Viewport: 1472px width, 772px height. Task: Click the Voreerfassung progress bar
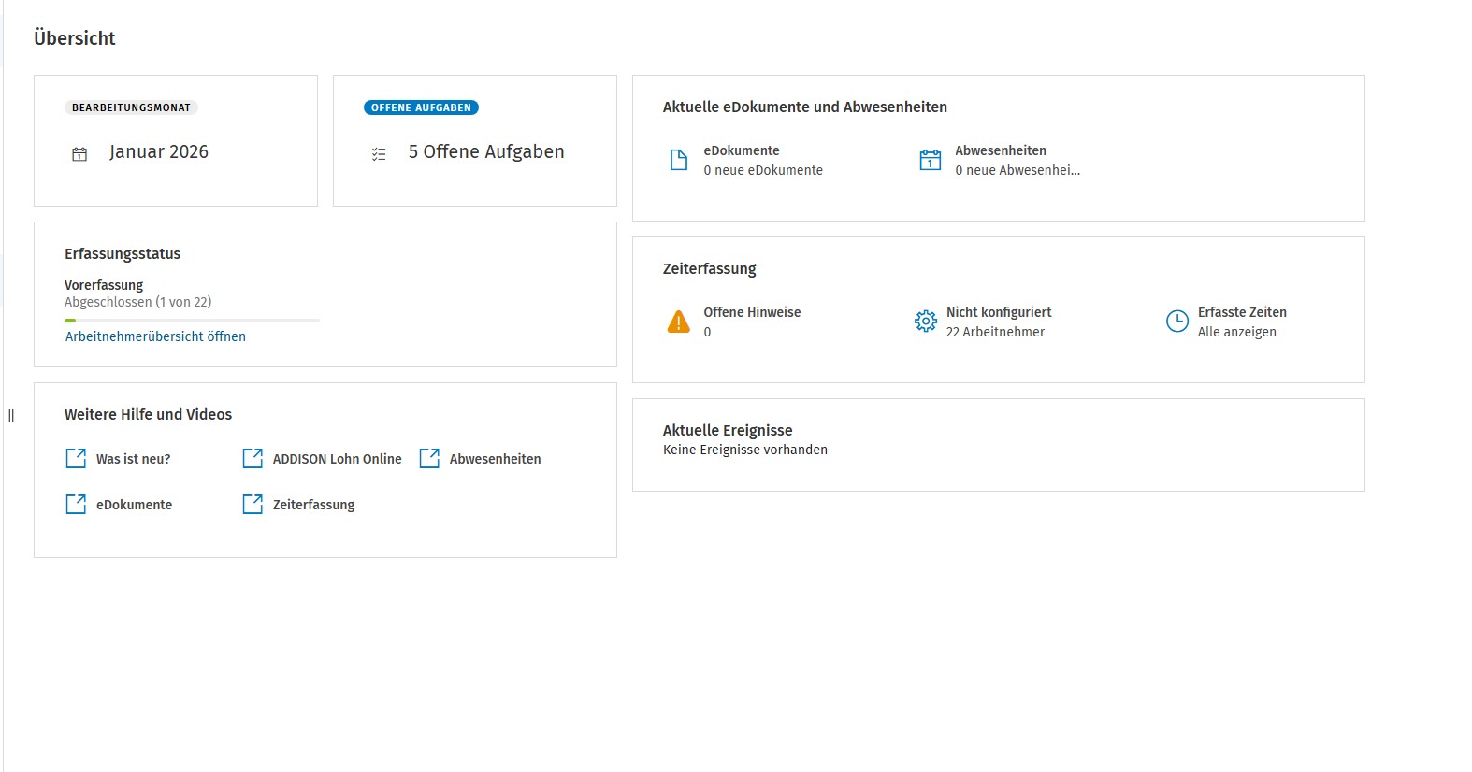click(x=192, y=321)
